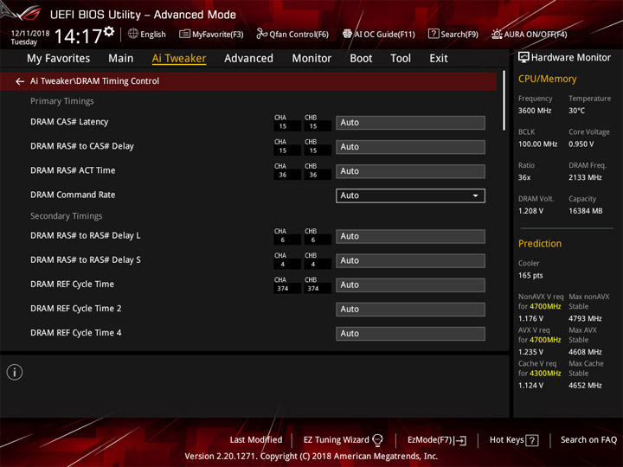Launch the AI OC Guide brain icon
The height and width of the screenshot is (467, 623).
coord(347,34)
